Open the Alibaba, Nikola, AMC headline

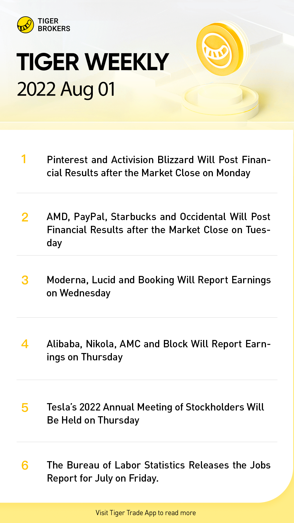coord(158,350)
